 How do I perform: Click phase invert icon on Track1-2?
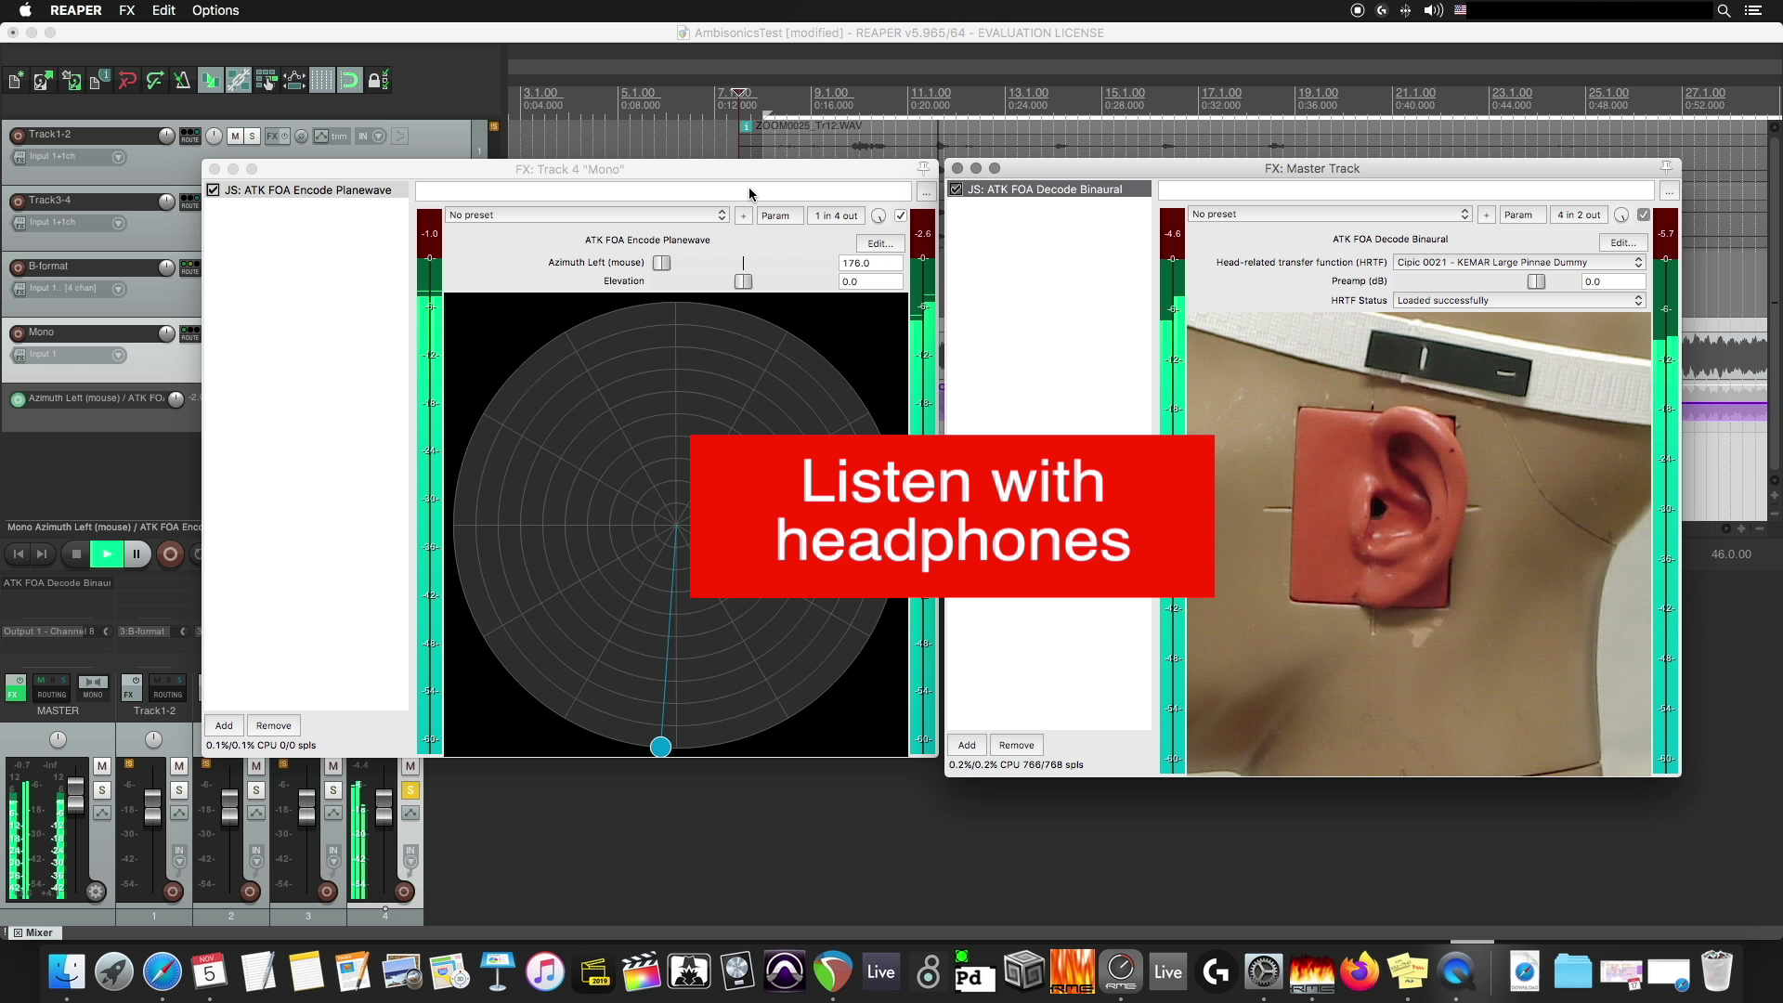click(302, 137)
